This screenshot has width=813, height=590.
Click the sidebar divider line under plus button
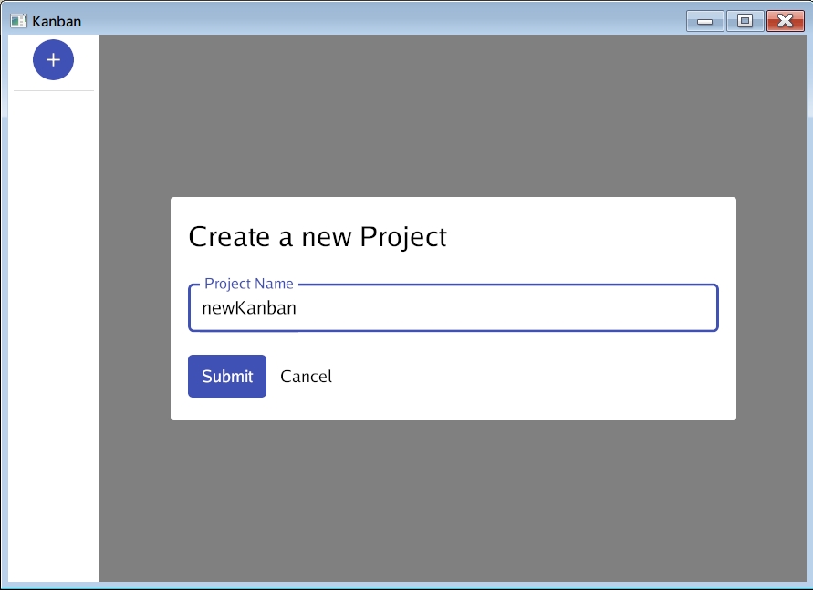(x=53, y=91)
